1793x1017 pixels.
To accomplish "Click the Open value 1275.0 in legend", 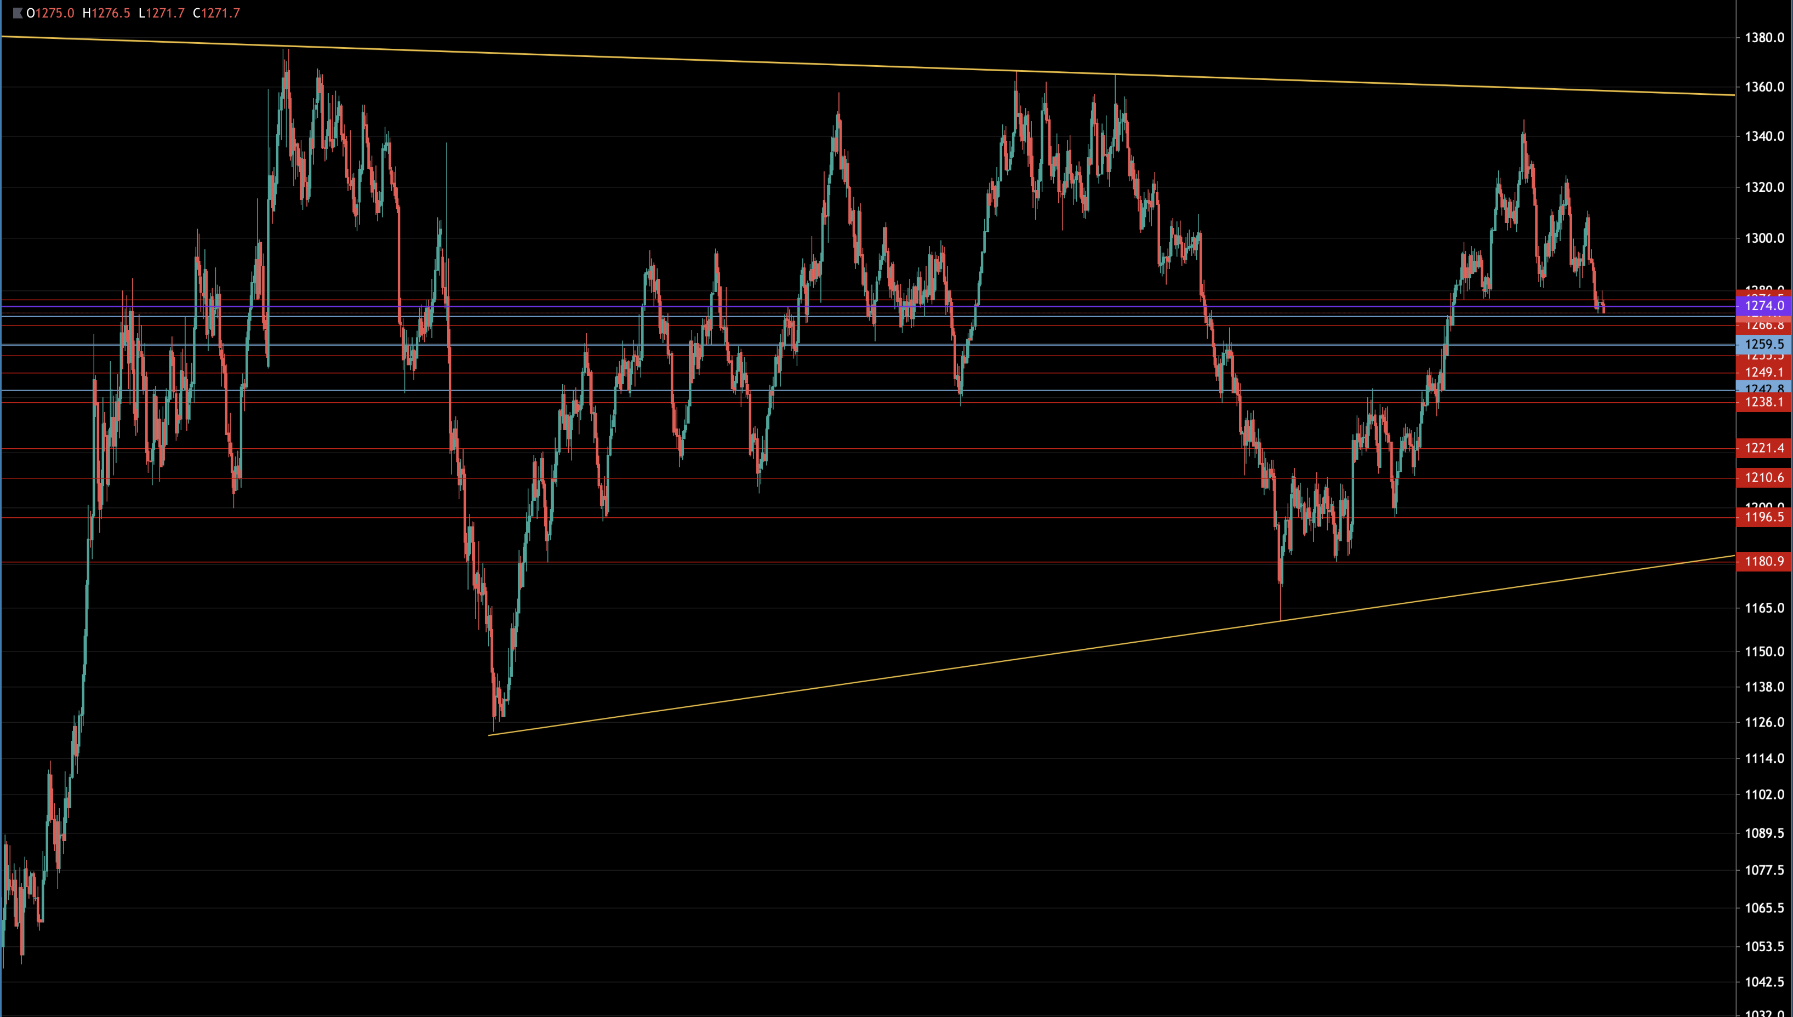I will (54, 13).
